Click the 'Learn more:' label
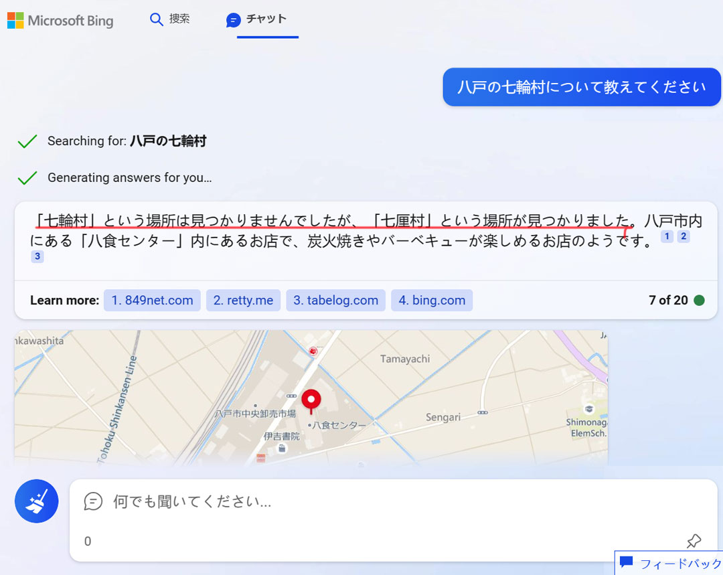The image size is (723, 575). coord(64,300)
